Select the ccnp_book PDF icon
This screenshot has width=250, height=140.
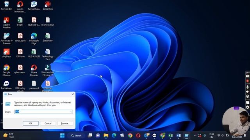(x=20, y=37)
